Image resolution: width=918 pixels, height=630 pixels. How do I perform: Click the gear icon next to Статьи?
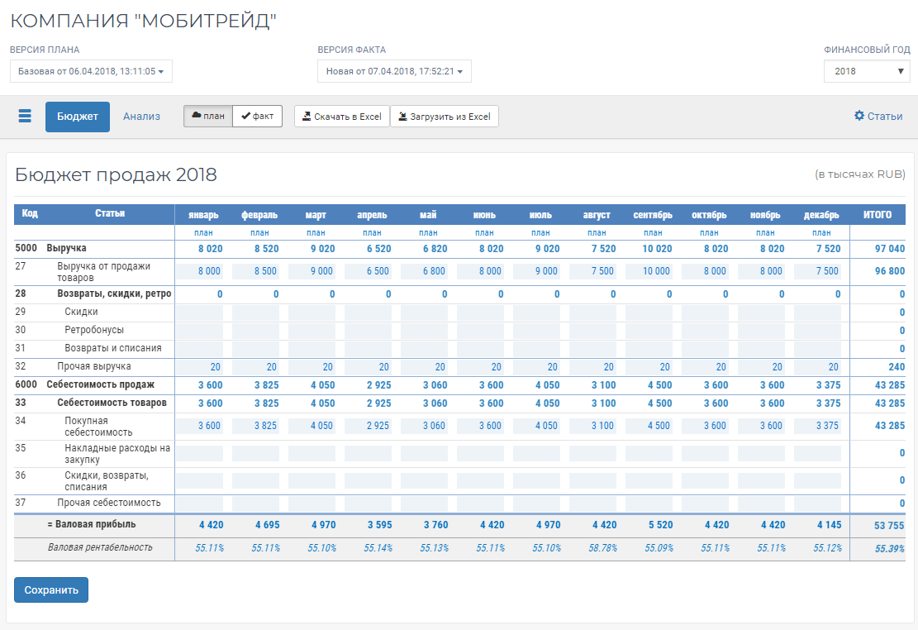pos(859,117)
